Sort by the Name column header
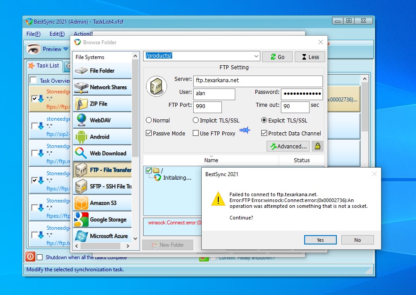The width and height of the screenshot is (416, 295). pos(211,160)
